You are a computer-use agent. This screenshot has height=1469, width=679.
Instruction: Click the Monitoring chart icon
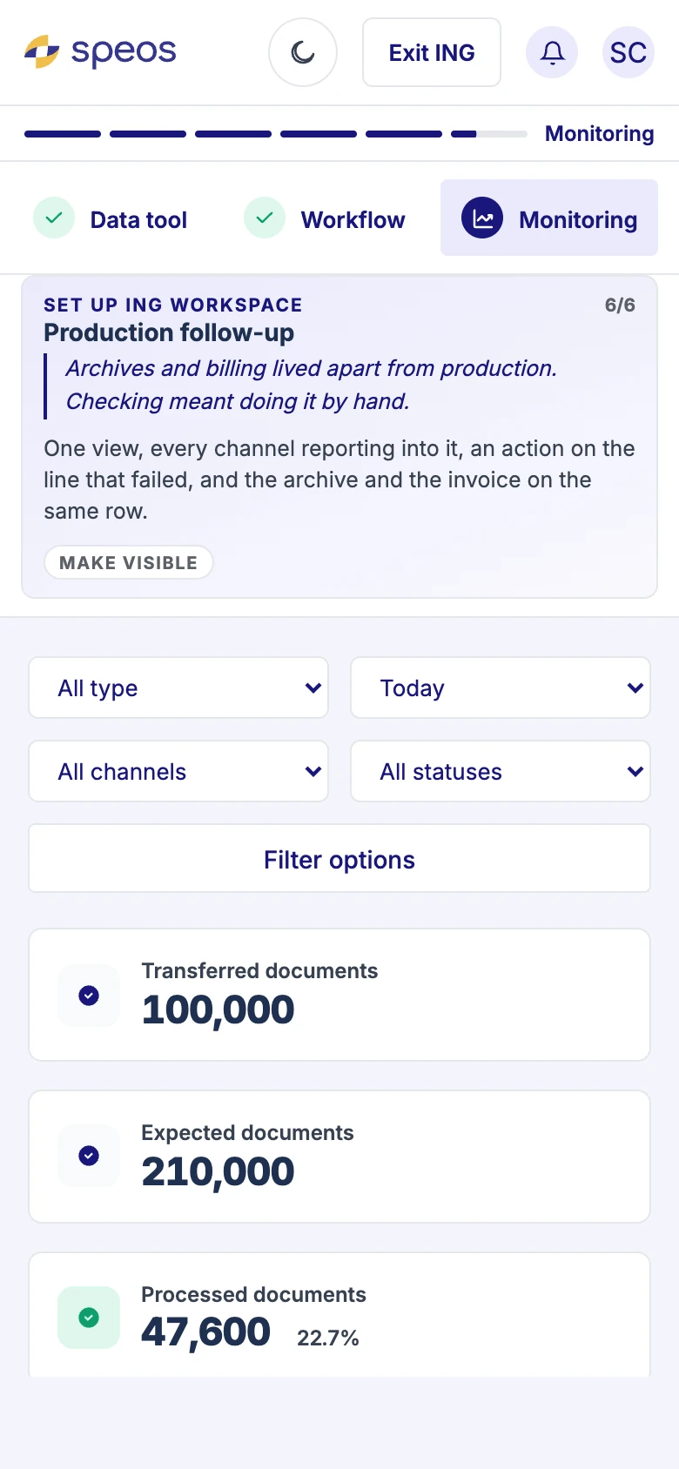pos(482,218)
